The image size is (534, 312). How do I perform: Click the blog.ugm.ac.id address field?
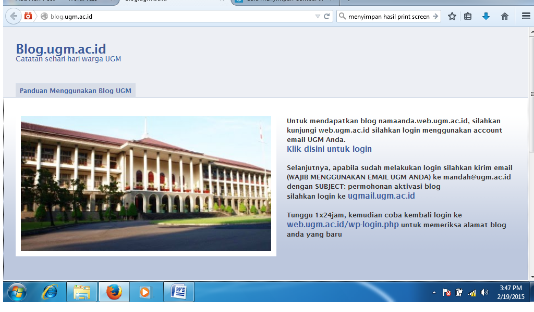pos(181,16)
